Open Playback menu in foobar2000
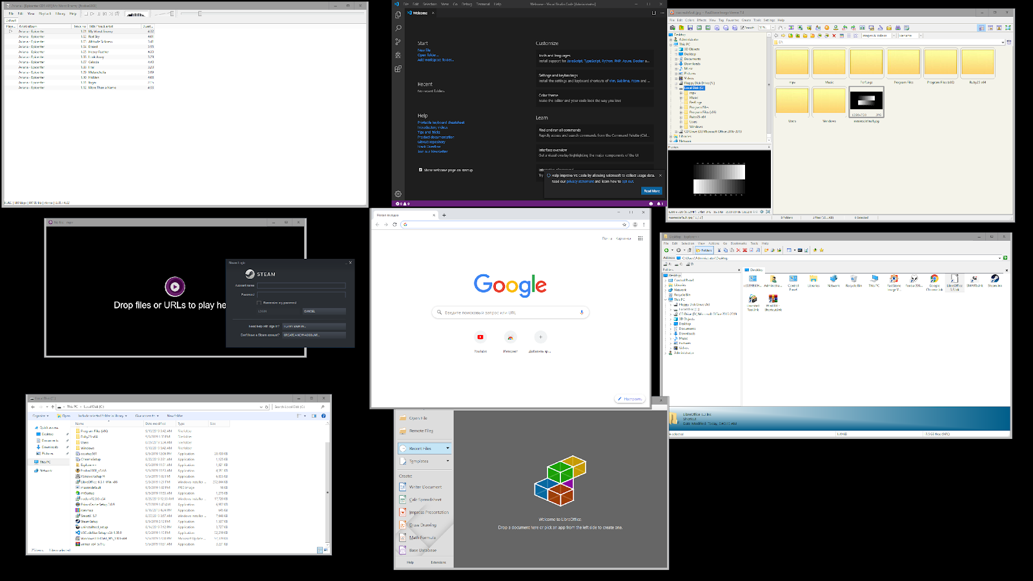Image resolution: width=1033 pixels, height=581 pixels. (45, 14)
